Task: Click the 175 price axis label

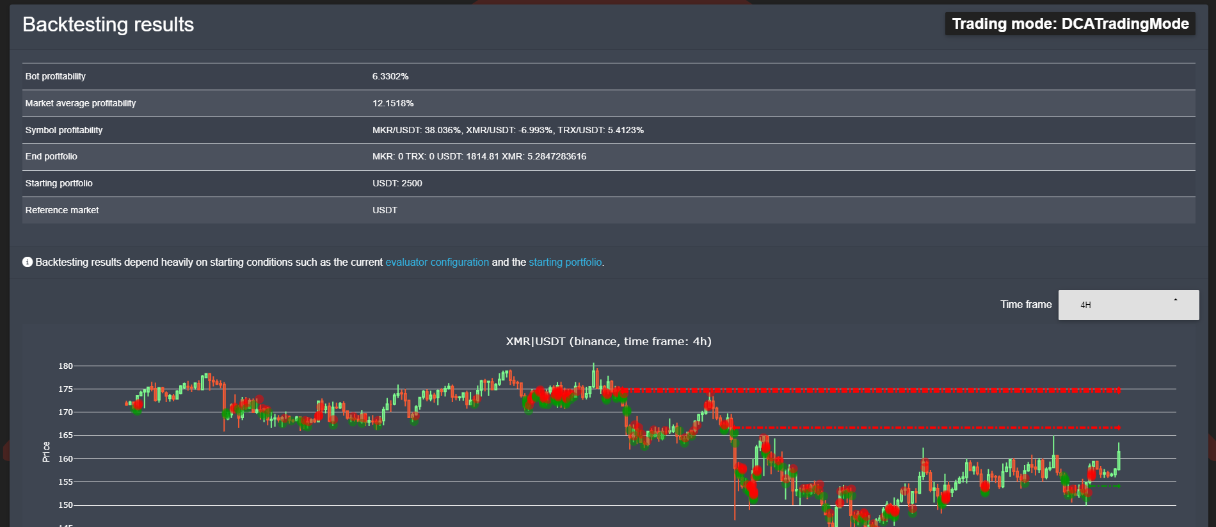Action: (x=65, y=389)
